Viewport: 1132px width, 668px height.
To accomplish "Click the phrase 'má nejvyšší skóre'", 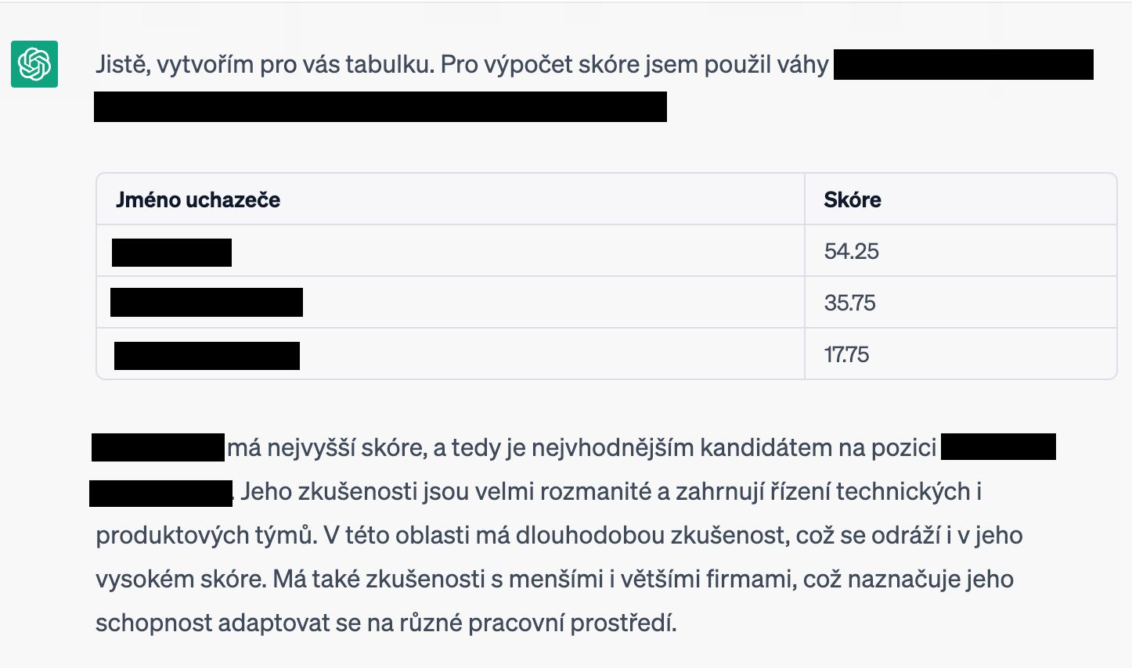I will point(326,447).
